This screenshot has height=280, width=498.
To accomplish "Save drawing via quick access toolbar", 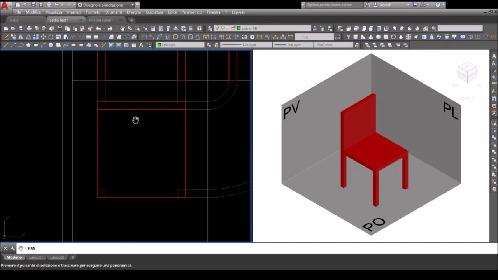I will coord(33,5).
